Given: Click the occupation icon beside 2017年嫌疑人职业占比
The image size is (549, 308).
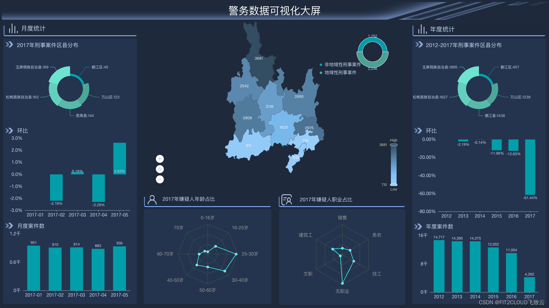Looking at the screenshot, I should click(287, 200).
